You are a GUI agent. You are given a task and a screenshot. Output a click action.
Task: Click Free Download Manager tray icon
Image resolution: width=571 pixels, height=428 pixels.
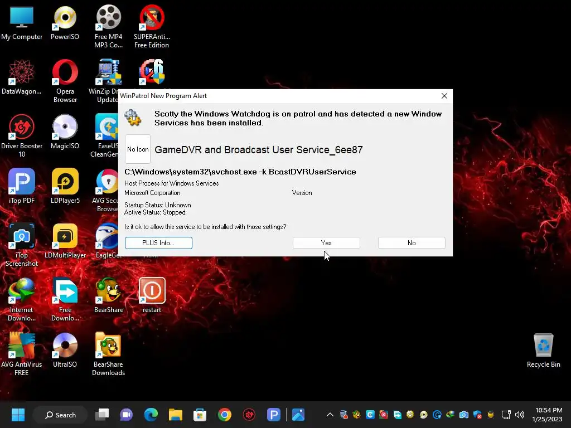(x=398, y=415)
